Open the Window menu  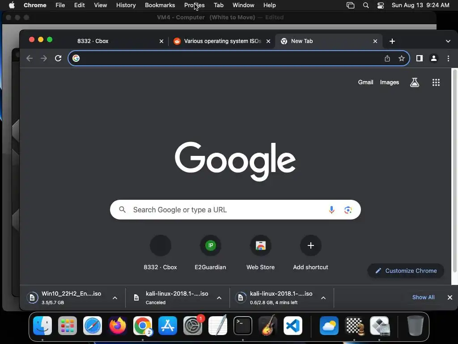point(243,5)
